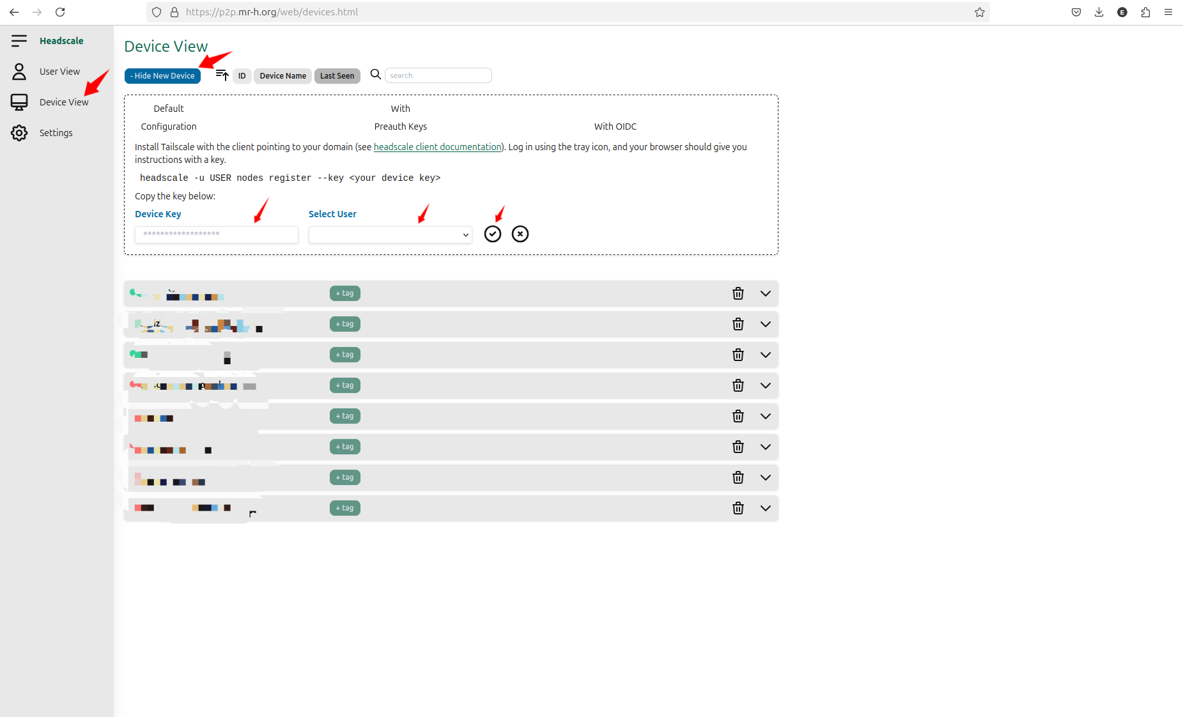
Task: Cancel registration with the X icon
Action: pyautogui.click(x=520, y=234)
